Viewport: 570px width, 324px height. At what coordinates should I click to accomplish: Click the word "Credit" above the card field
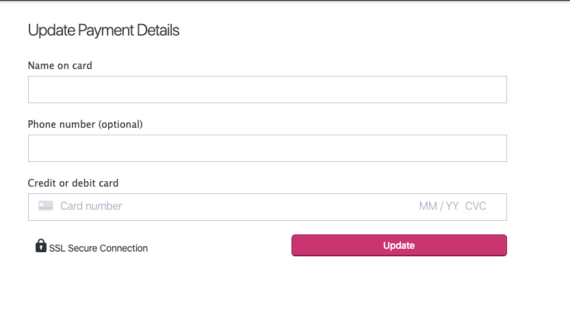[42, 183]
